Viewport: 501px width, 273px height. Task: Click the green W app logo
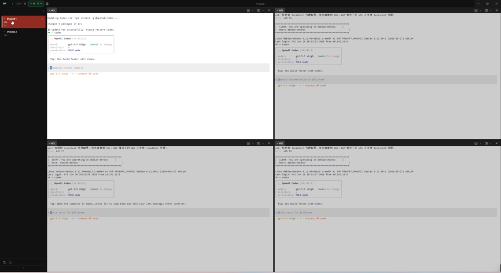click(4, 3)
